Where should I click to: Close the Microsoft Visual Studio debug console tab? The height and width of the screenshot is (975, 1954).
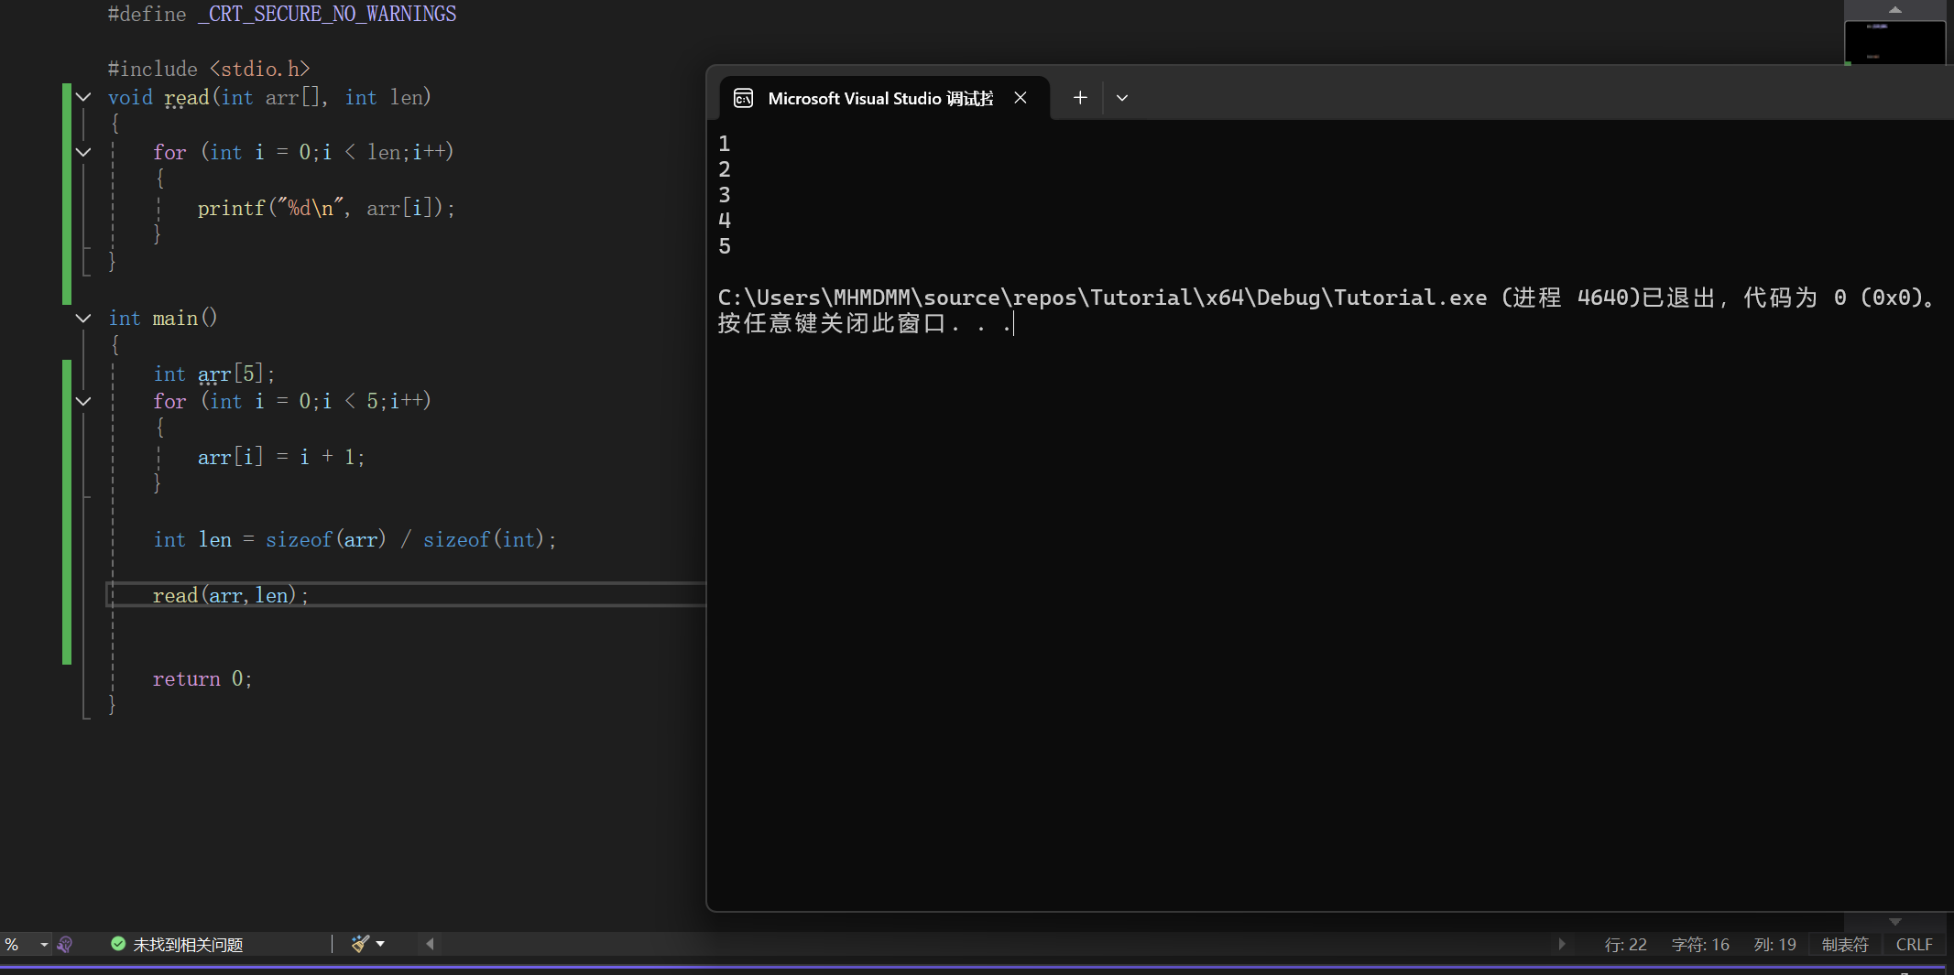pyautogui.click(x=1020, y=98)
